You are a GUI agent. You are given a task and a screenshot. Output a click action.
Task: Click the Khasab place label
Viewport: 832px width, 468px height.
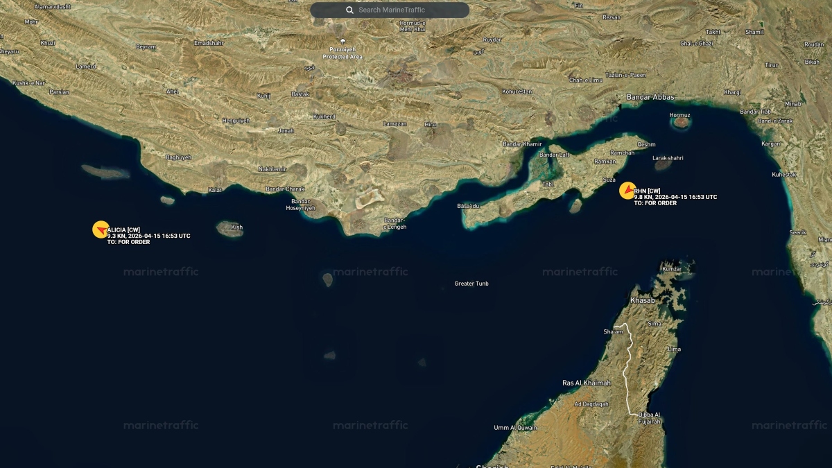[642, 300]
